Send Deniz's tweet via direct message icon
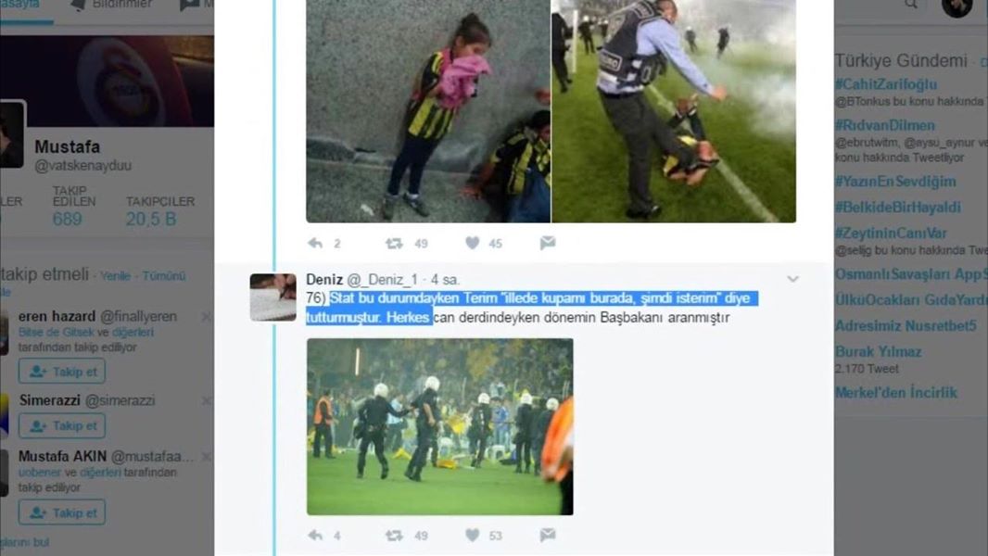Image resolution: width=988 pixels, height=556 pixels. (548, 536)
